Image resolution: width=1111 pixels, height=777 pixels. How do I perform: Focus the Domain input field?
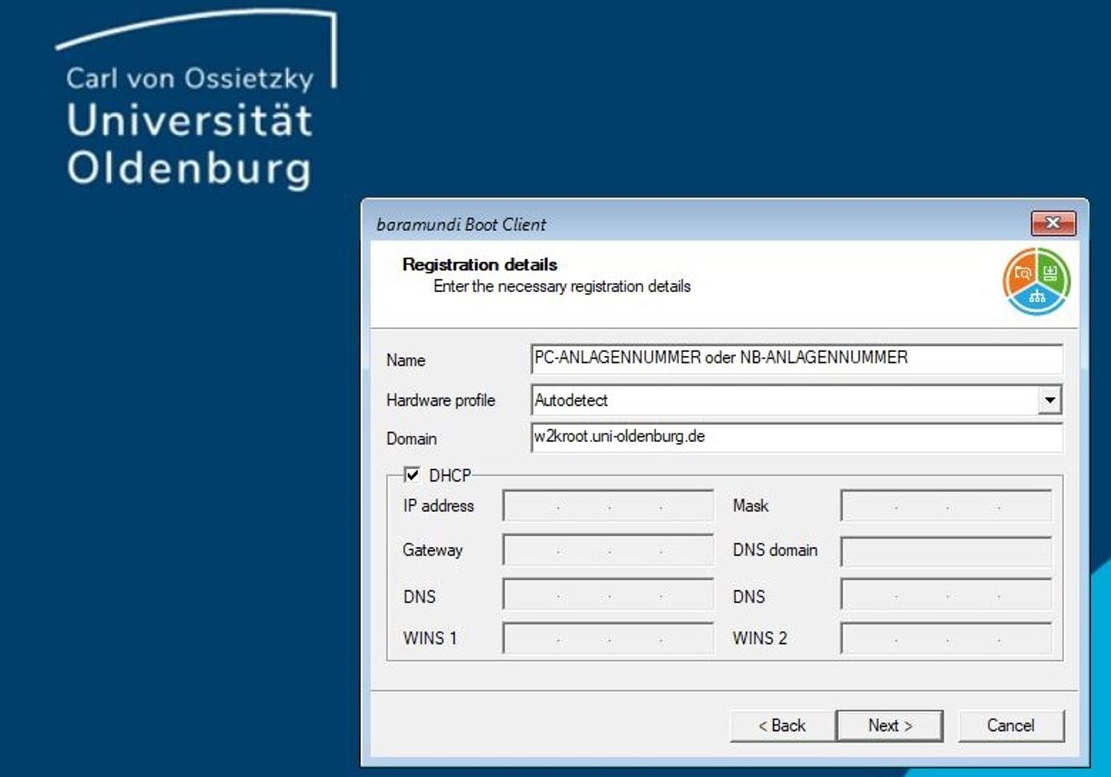(x=796, y=437)
